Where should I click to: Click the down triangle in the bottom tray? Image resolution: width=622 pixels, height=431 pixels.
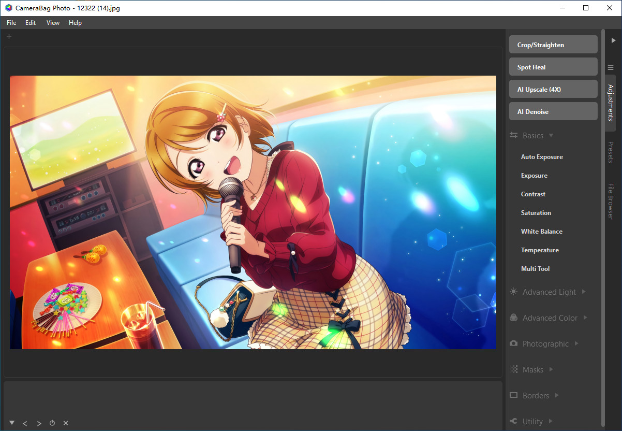(12, 423)
